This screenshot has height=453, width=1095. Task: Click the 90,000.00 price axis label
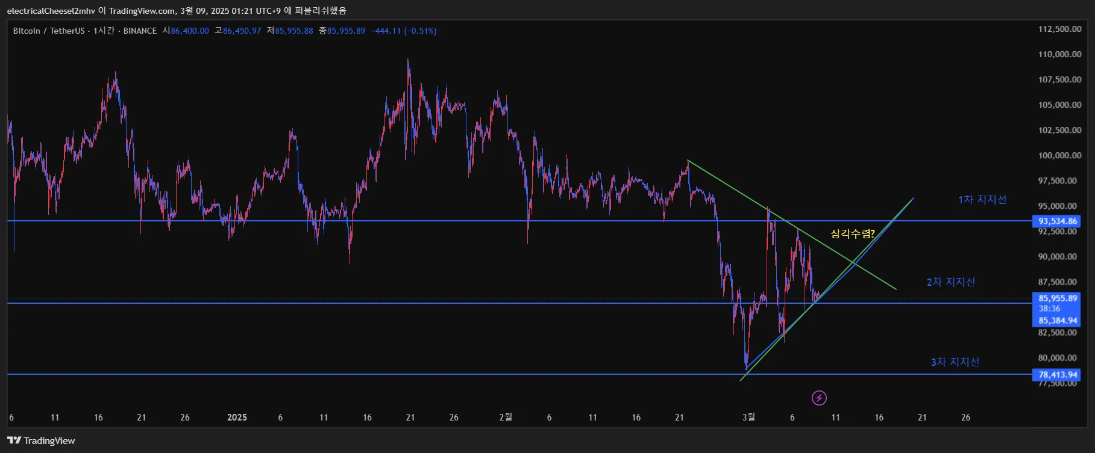click(1058, 256)
